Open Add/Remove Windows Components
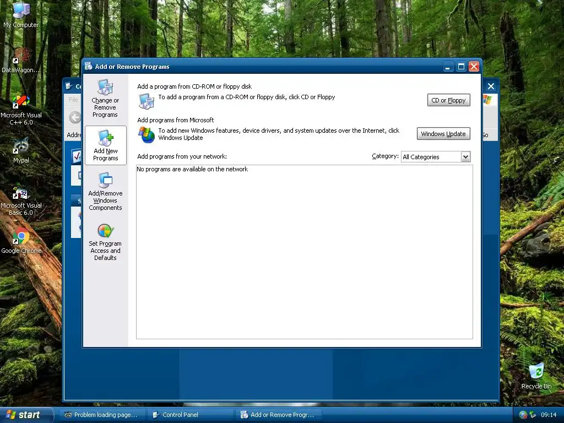Screen dimensions: 564x423 (105, 191)
